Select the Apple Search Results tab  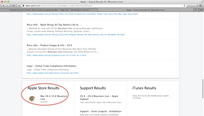pyautogui.click(x=145, y=10)
